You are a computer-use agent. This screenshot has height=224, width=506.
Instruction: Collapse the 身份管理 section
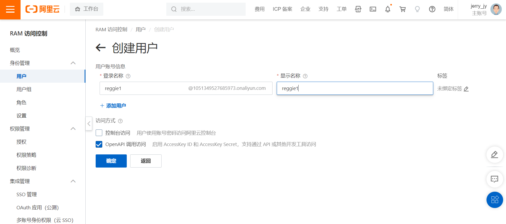73,63
